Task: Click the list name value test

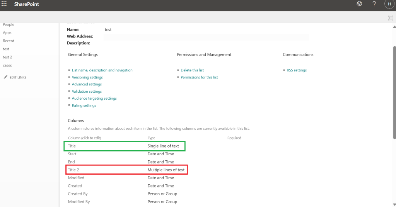Action: click(108, 29)
